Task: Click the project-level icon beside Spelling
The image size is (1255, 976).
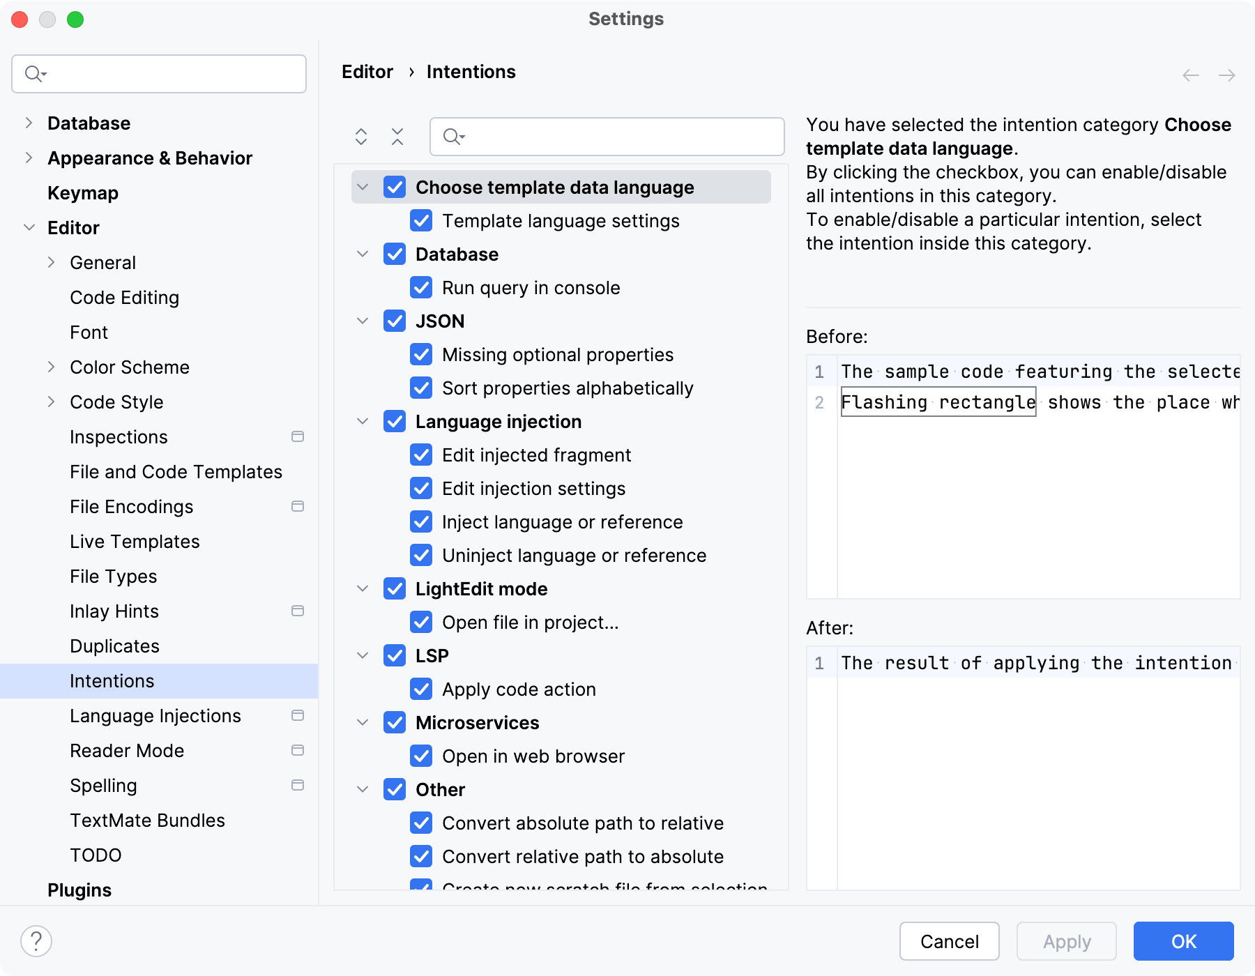Action: (x=298, y=786)
